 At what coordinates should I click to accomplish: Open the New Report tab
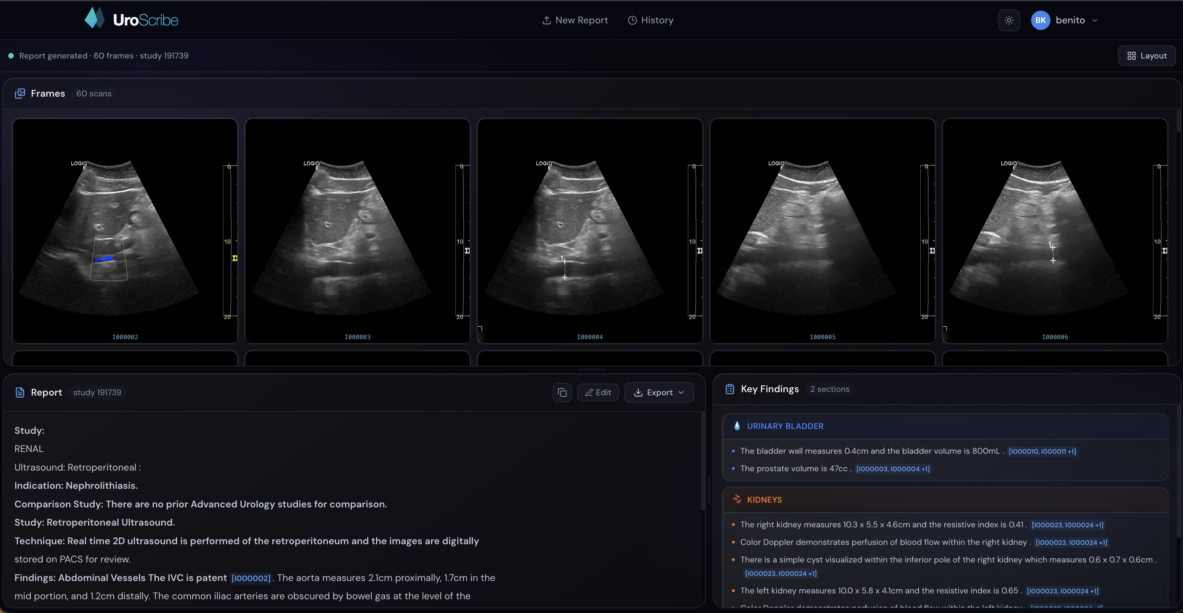[x=575, y=20]
